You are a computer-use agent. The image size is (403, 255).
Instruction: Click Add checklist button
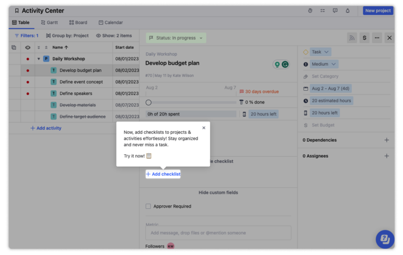click(163, 174)
